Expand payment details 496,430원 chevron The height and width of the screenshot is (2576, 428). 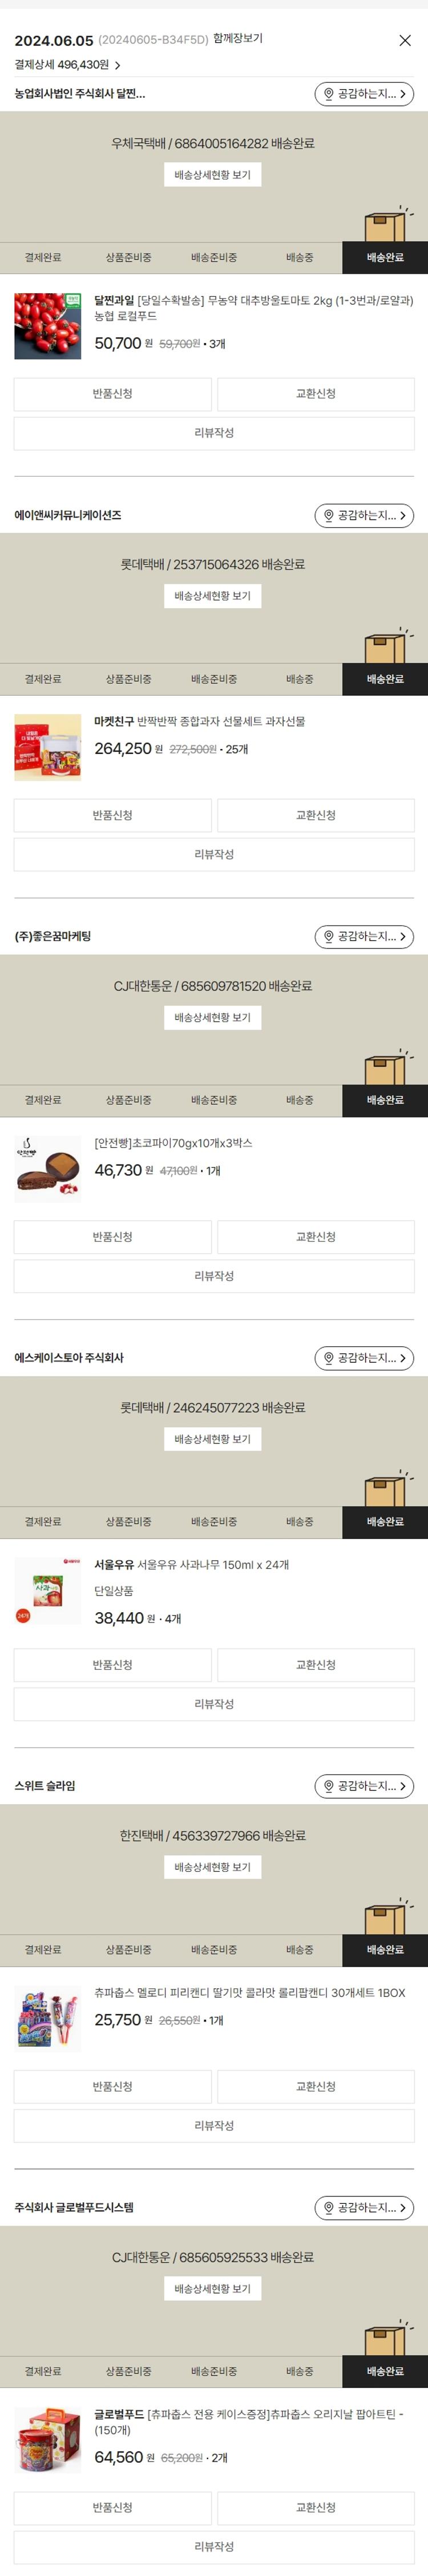(x=118, y=65)
